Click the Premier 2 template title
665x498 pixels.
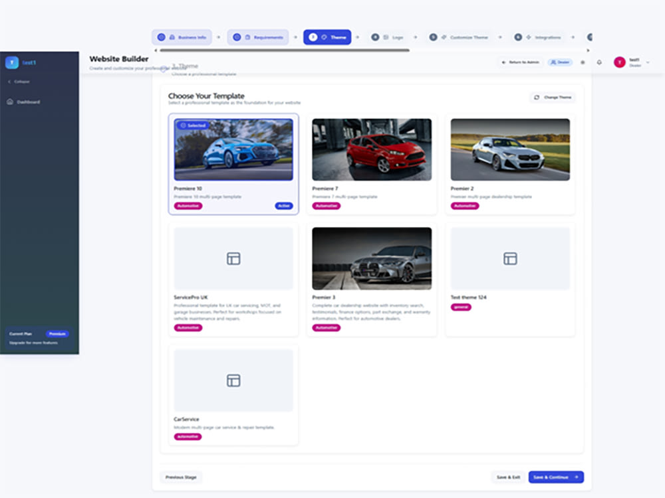pos(462,189)
